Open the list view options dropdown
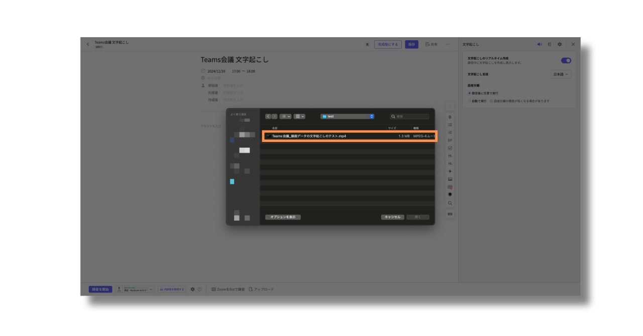The height and width of the screenshot is (336, 643). pyautogui.click(x=285, y=116)
